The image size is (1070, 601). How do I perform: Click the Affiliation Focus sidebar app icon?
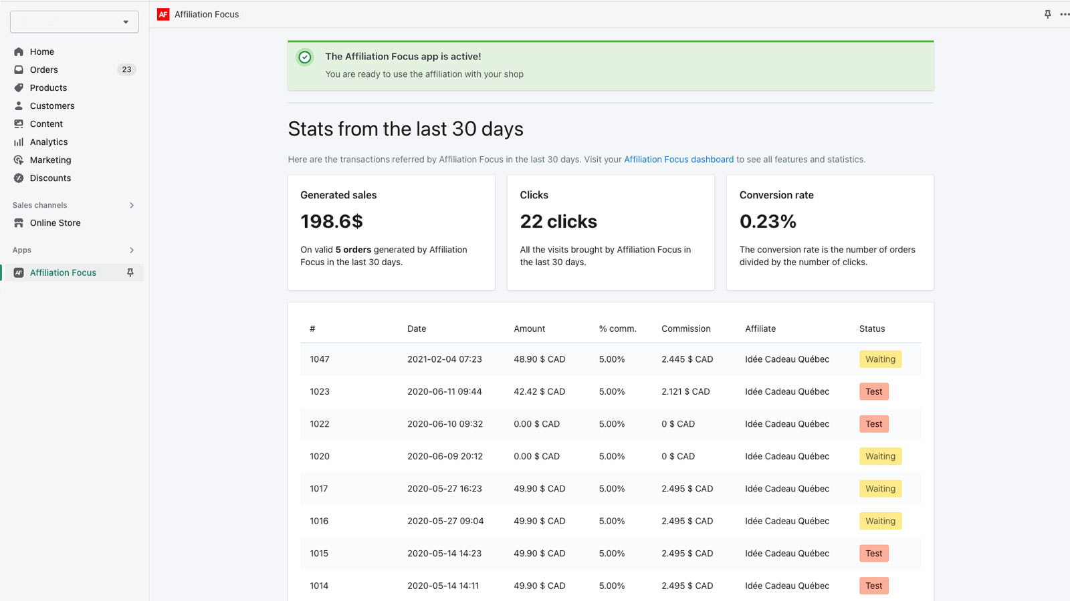point(19,272)
